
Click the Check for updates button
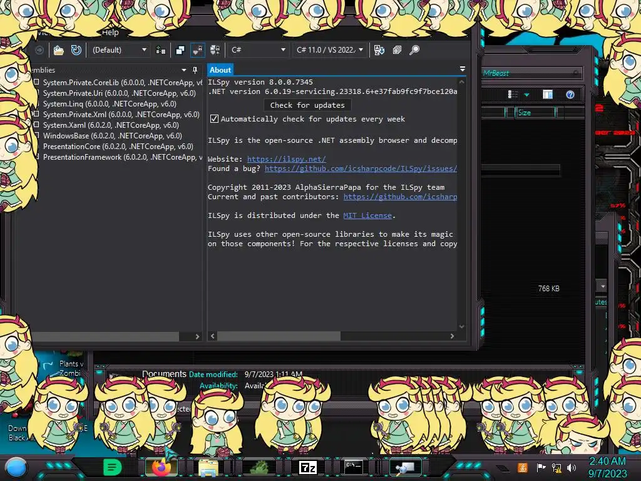click(307, 105)
